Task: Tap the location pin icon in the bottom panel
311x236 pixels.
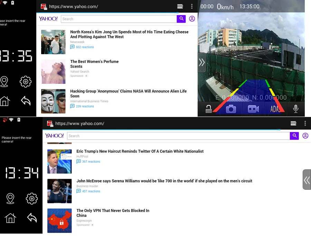Action: [10, 198]
